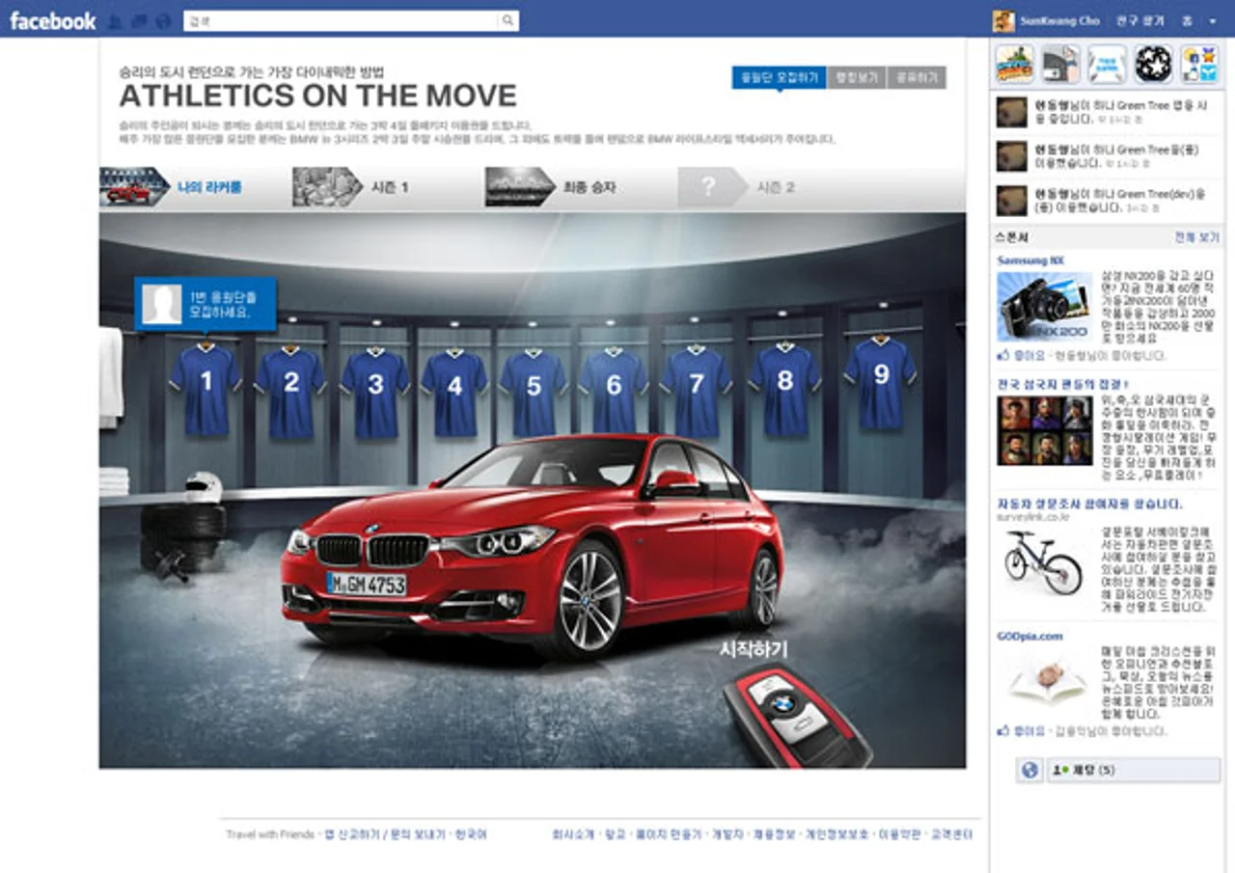Click the '공유하기' share button
The width and height of the screenshot is (1235, 873).
[917, 77]
